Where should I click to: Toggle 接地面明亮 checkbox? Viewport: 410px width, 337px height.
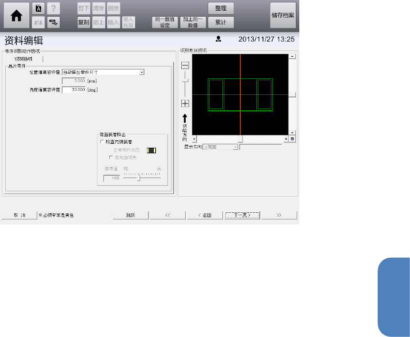[x=111, y=157]
